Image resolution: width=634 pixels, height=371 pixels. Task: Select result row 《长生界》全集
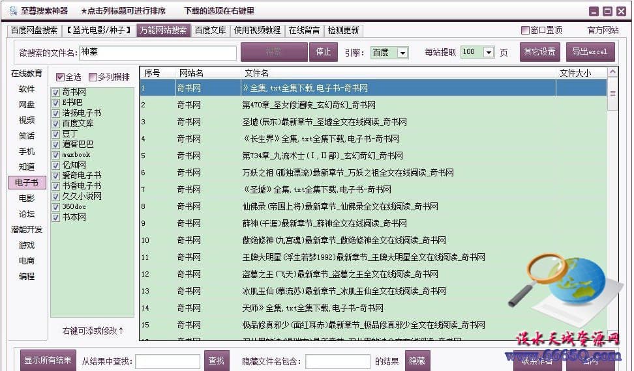[x=373, y=139]
